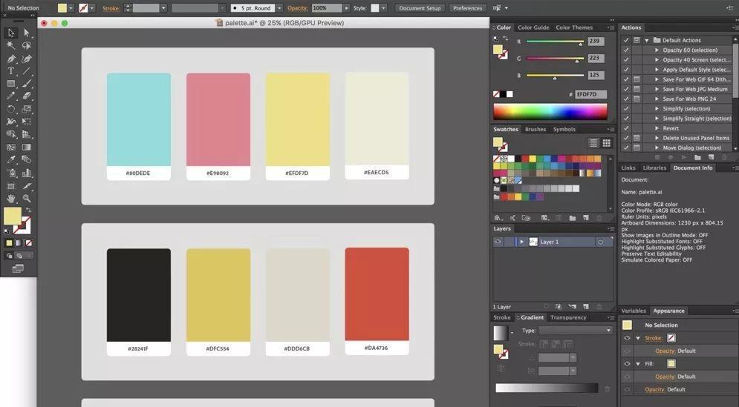Select the Free Transform tool

(27, 122)
